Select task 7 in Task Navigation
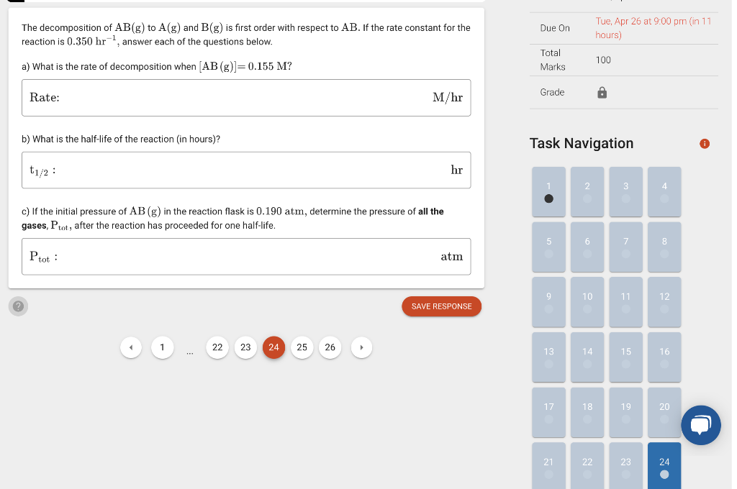Image resolution: width=737 pixels, height=489 pixels. pos(625,247)
